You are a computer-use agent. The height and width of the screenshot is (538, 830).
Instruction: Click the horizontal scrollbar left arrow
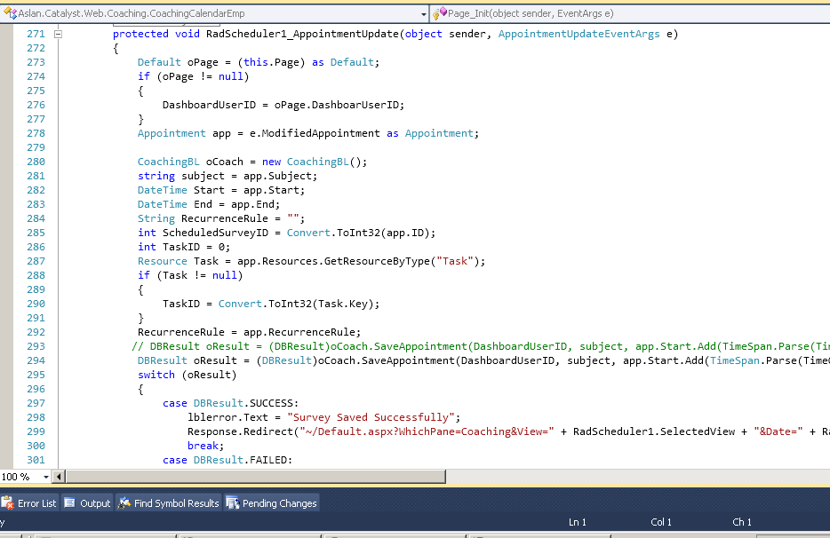tap(59, 477)
